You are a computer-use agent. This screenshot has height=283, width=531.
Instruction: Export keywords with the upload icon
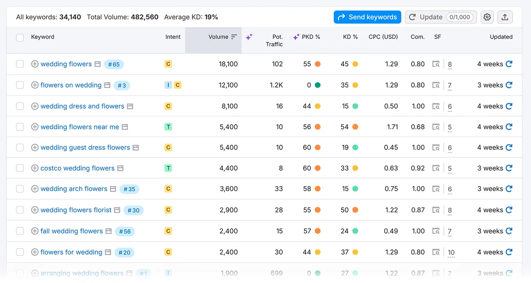[505, 17]
